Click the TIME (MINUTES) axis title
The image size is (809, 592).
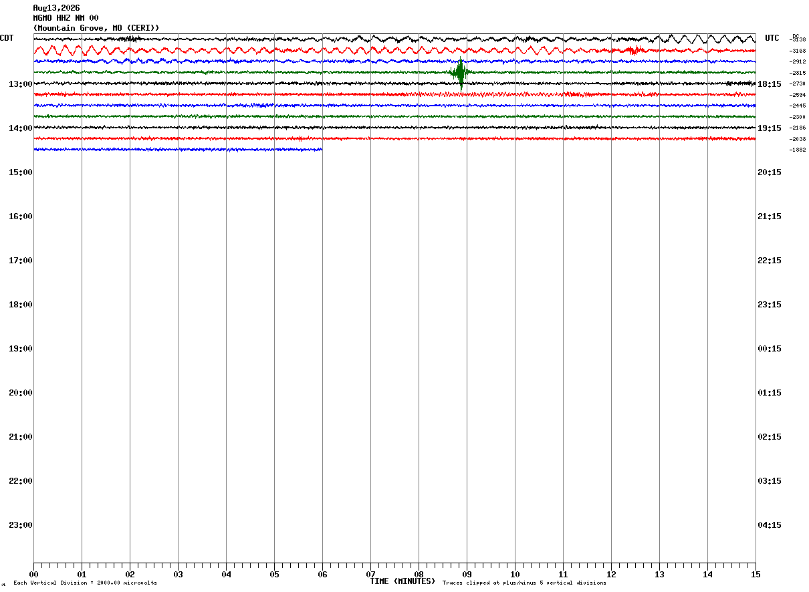pos(402,581)
